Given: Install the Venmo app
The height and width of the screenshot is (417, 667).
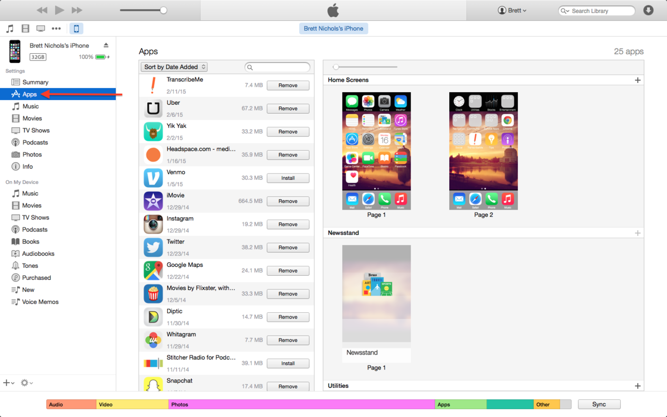Looking at the screenshot, I should point(288,178).
